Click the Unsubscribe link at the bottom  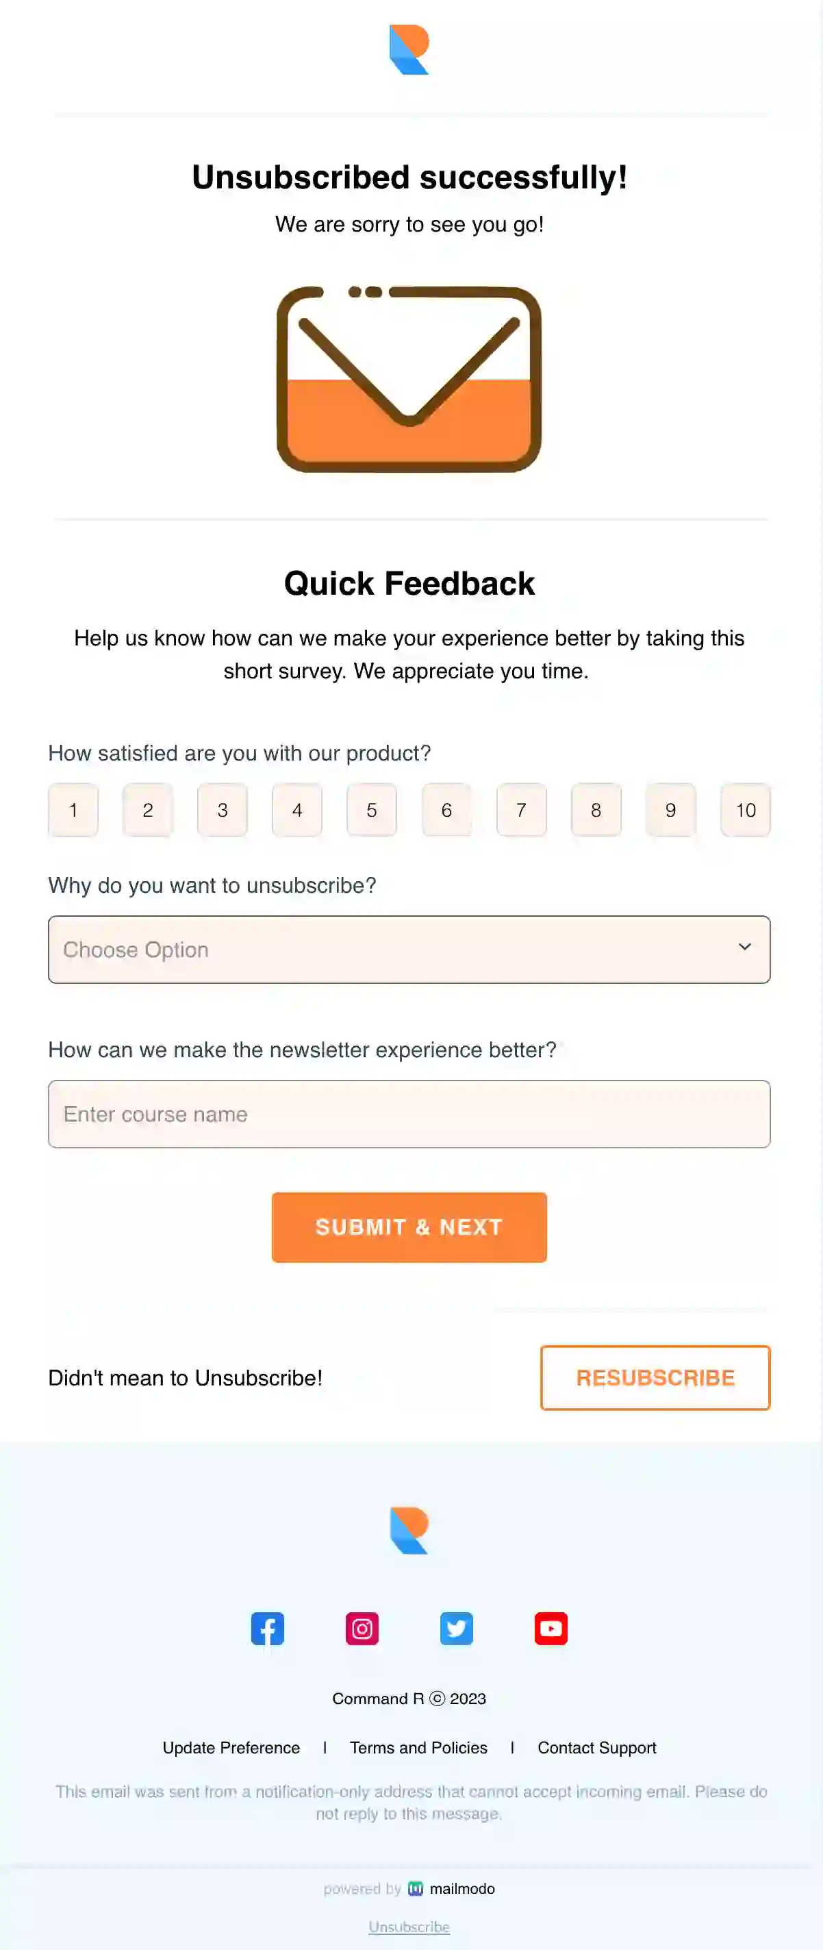tap(409, 1927)
